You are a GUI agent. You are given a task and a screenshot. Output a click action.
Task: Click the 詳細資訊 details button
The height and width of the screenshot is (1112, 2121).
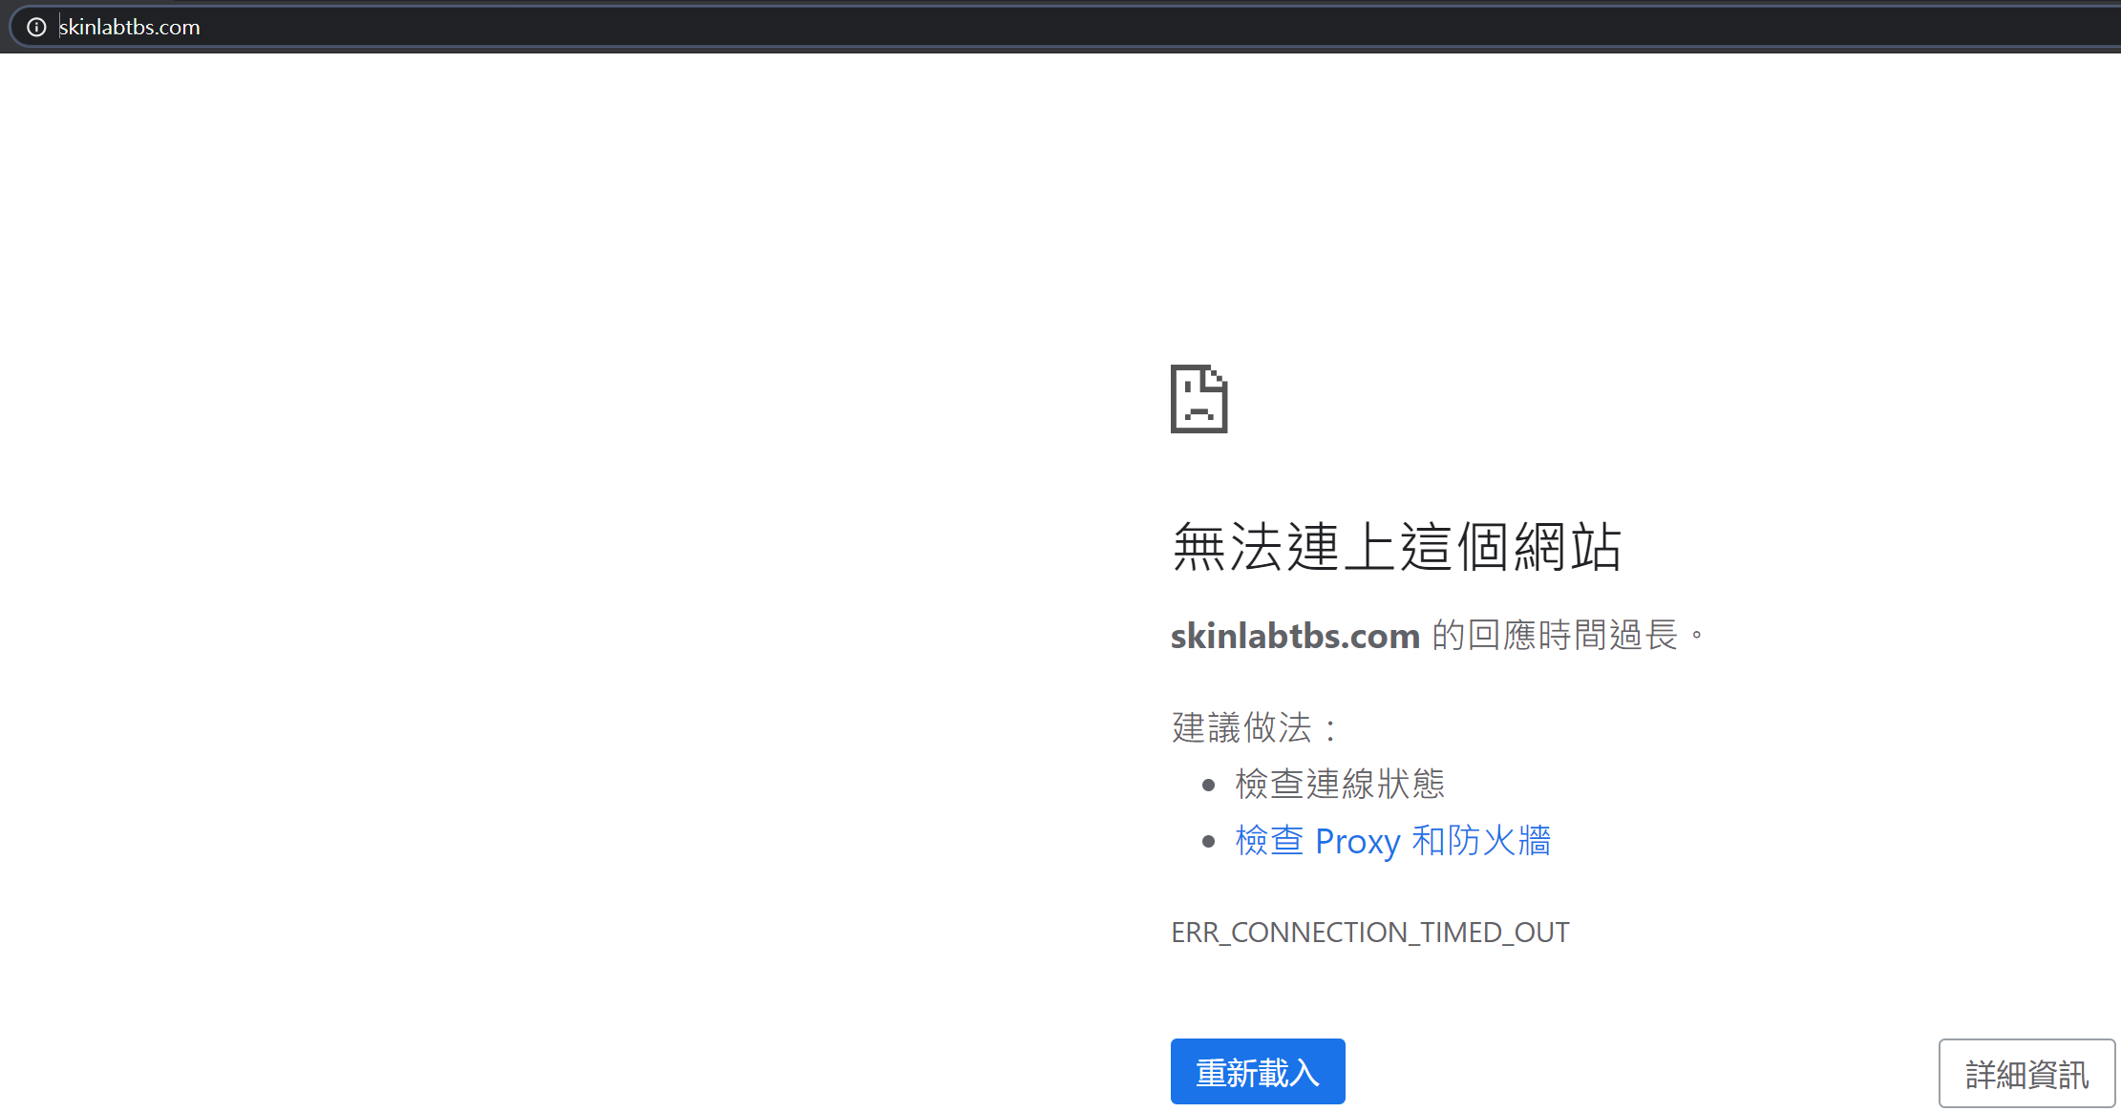pyautogui.click(x=2026, y=1074)
